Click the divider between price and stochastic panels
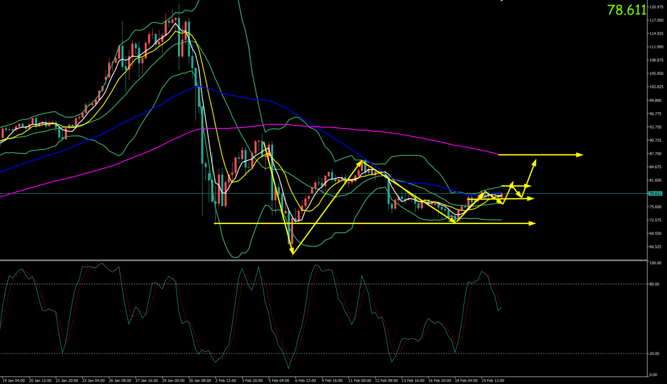Screen dimensions: 667x384 click(x=324, y=260)
